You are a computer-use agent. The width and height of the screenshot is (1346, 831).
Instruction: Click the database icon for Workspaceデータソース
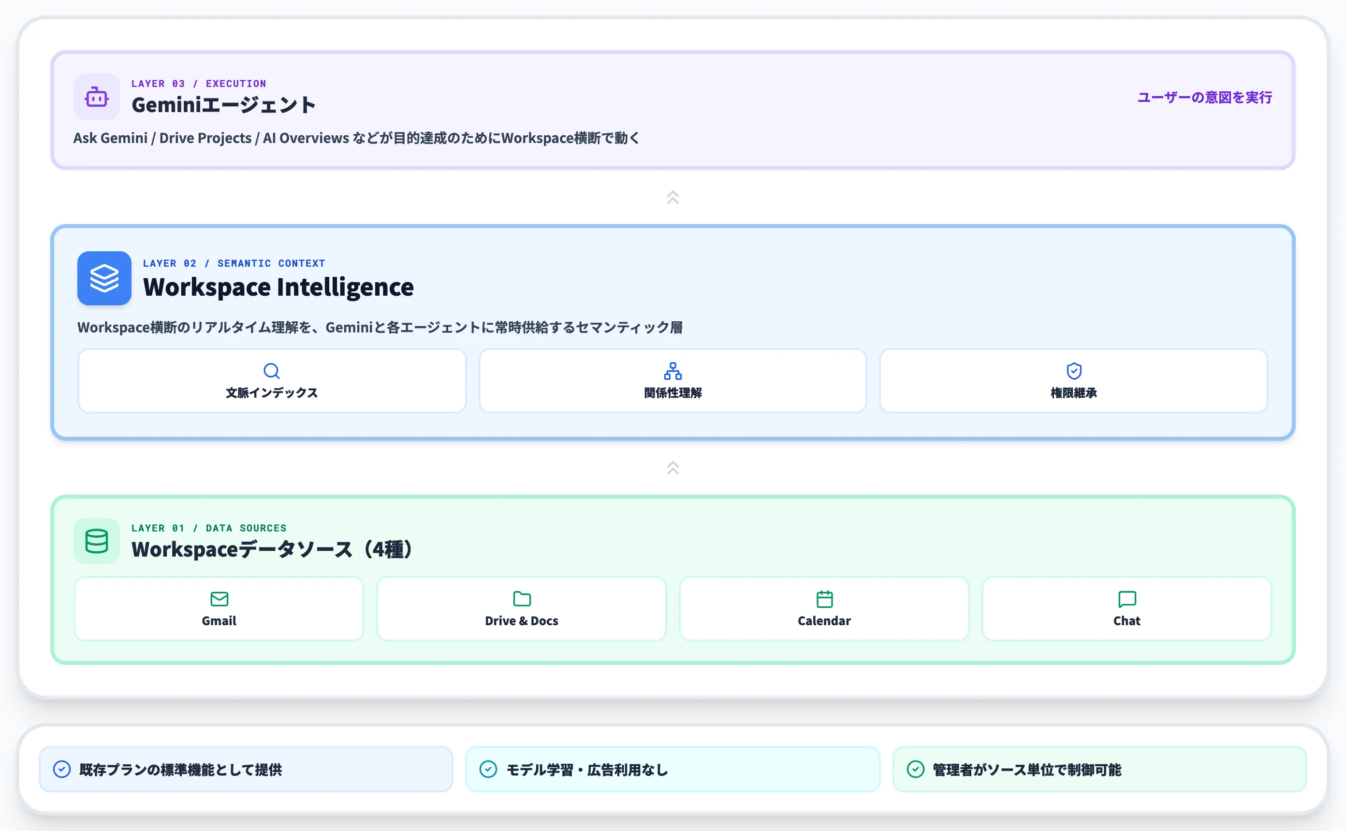[x=96, y=542]
